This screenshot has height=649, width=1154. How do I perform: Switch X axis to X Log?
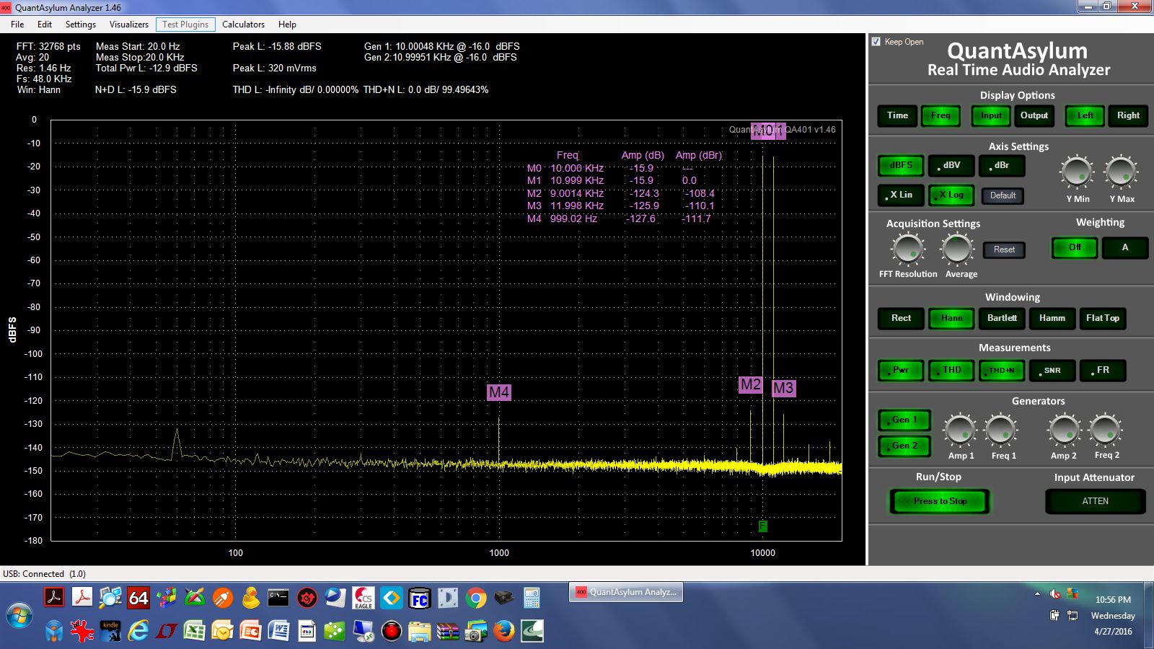coord(951,195)
